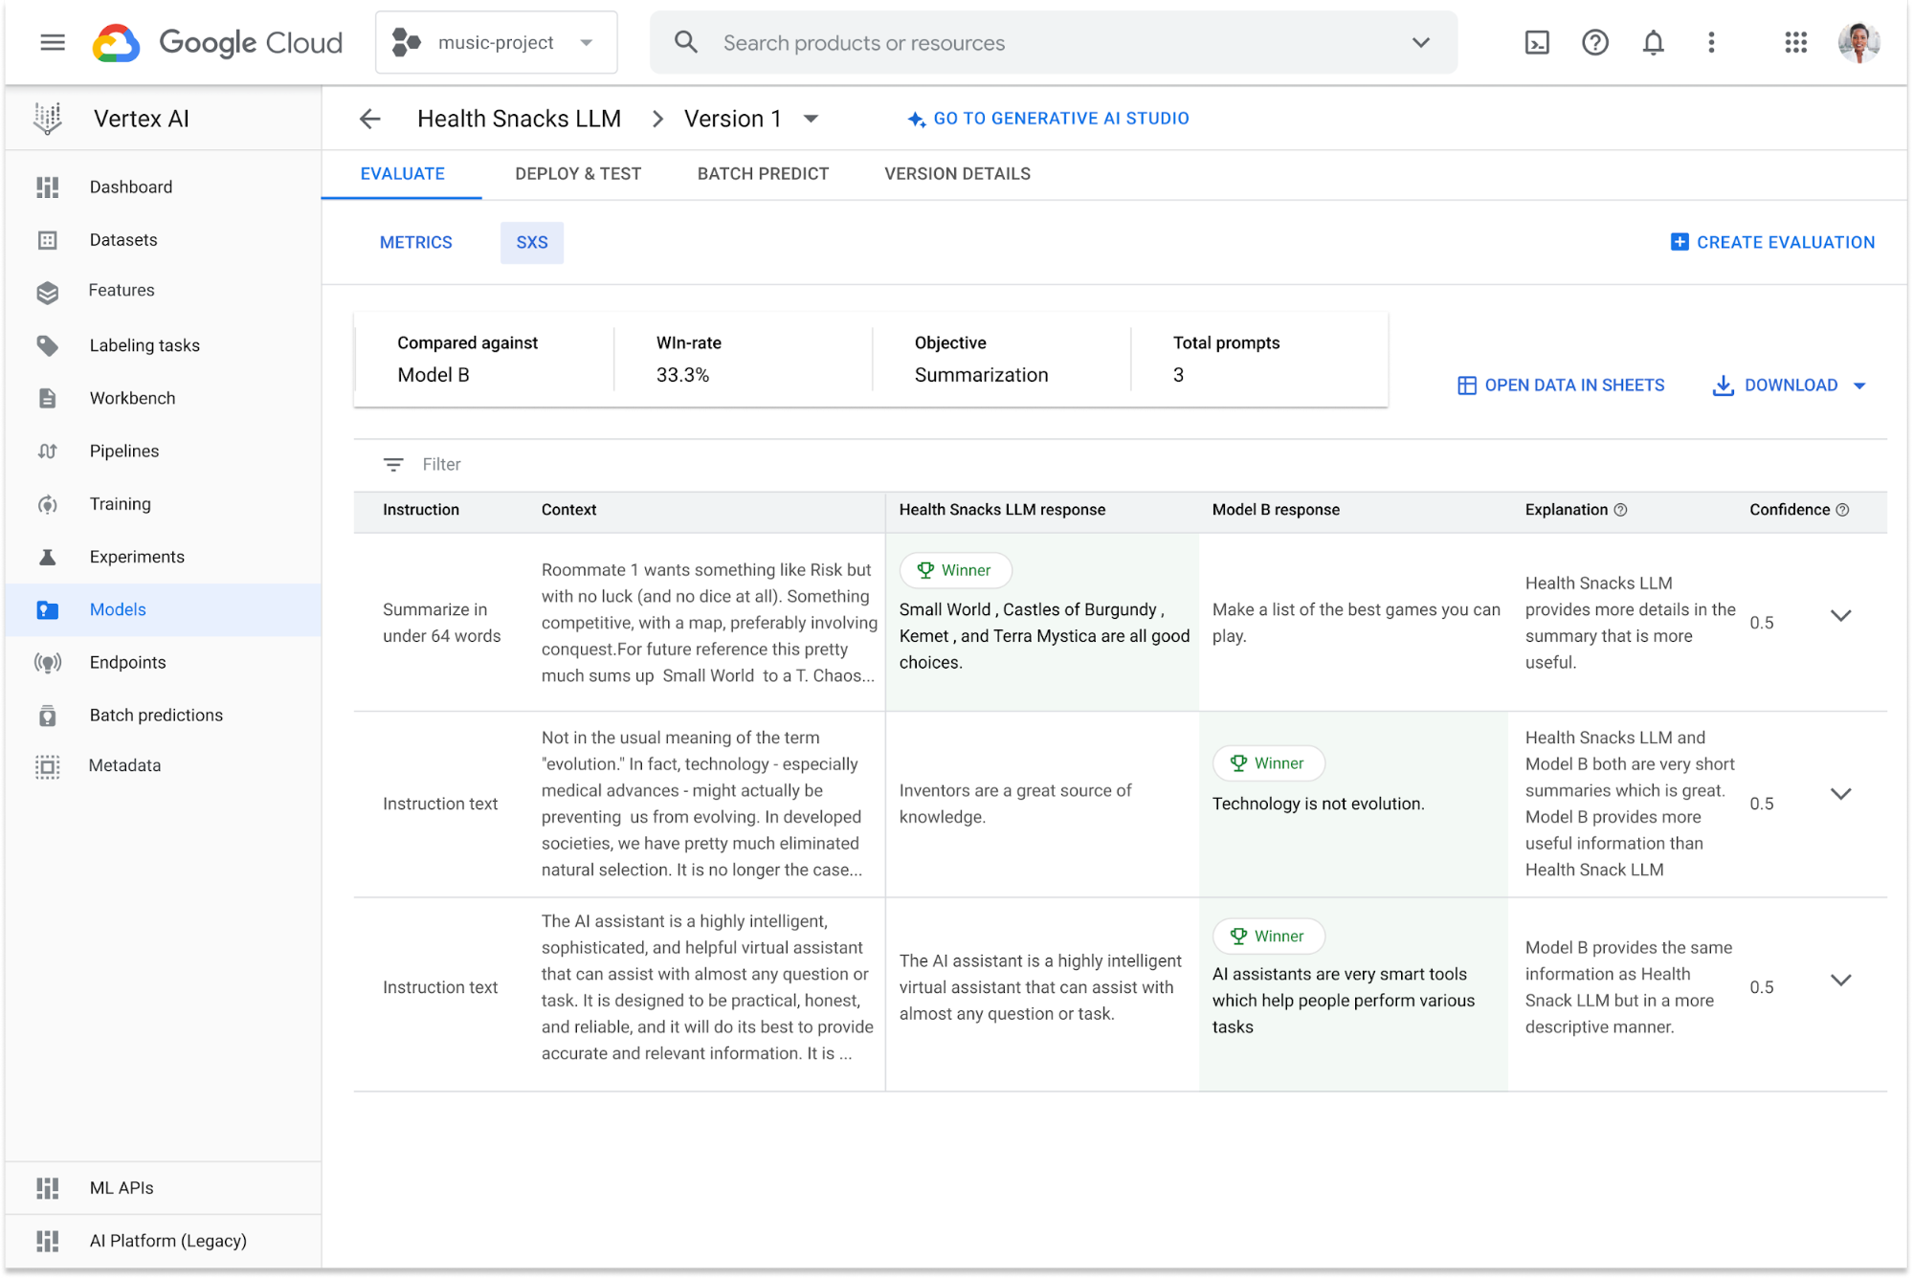Click the Pipelines icon in sidebar
This screenshot has width=1913, height=1279.
tap(46, 452)
